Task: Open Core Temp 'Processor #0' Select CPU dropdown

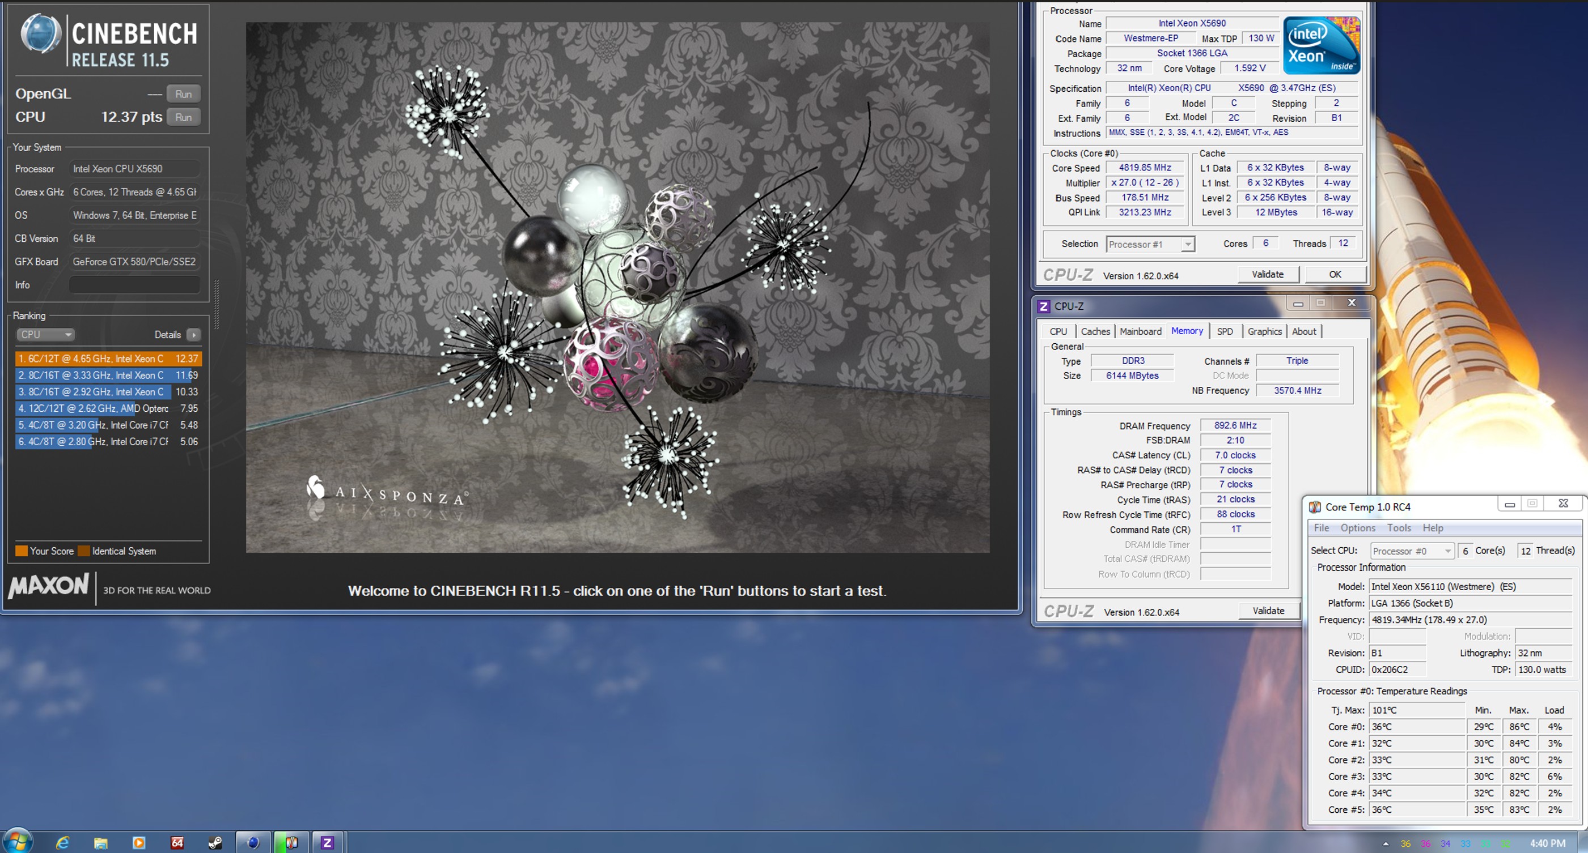Action: (1412, 551)
